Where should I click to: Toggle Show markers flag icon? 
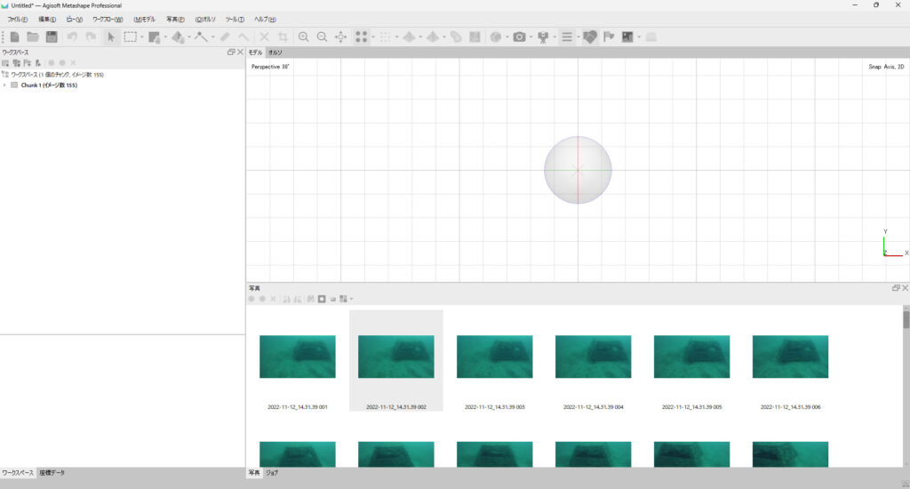tap(609, 37)
